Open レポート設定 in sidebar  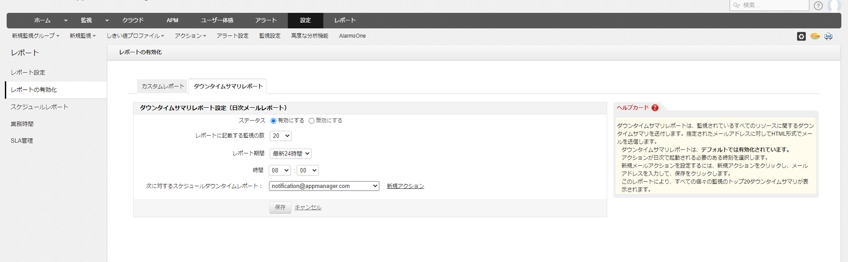[x=28, y=73]
